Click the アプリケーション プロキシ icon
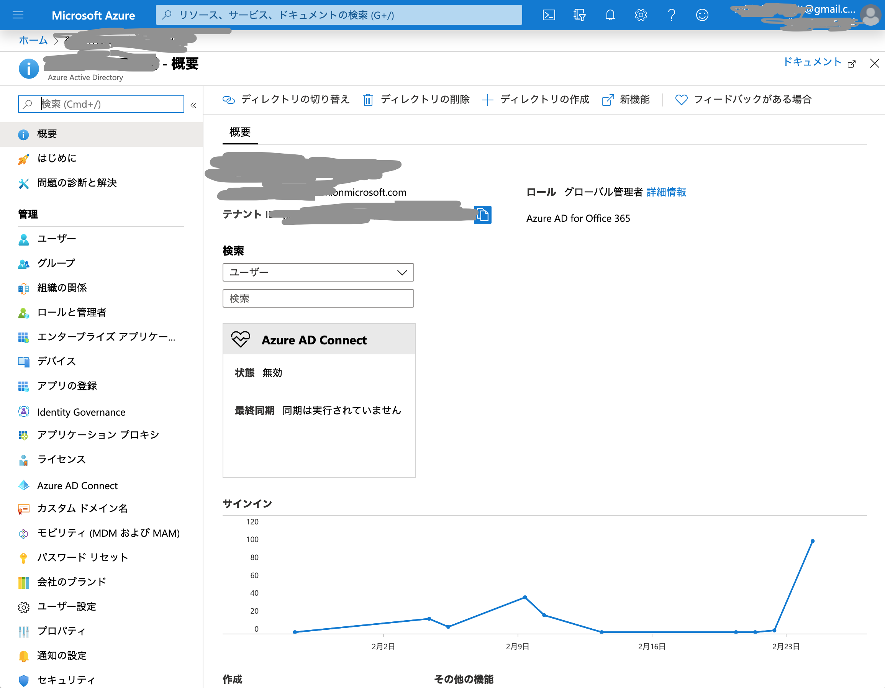This screenshot has width=885, height=688. point(23,436)
